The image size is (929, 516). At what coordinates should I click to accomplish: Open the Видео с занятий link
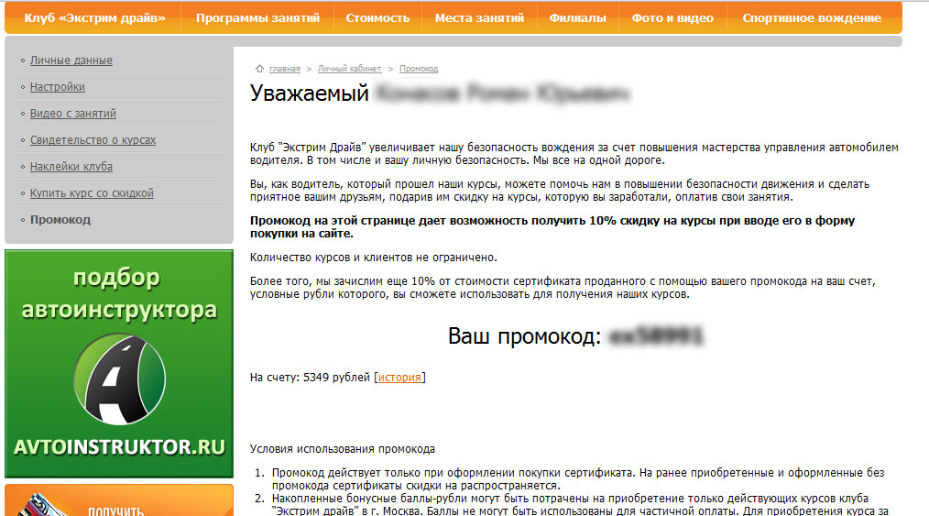point(73,114)
